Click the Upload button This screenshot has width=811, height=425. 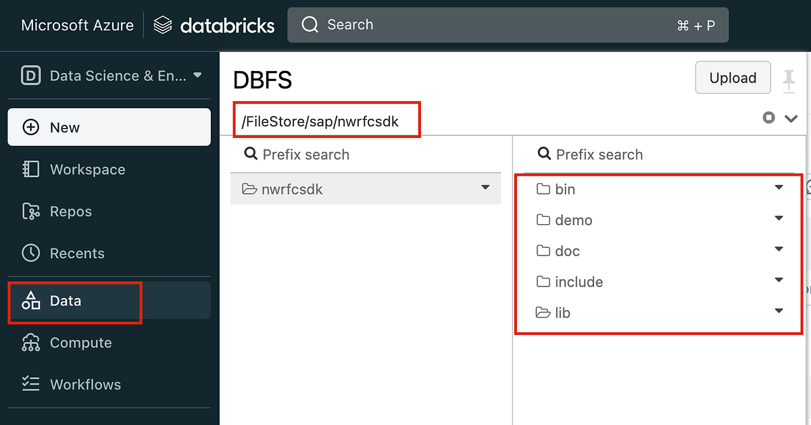(x=733, y=77)
